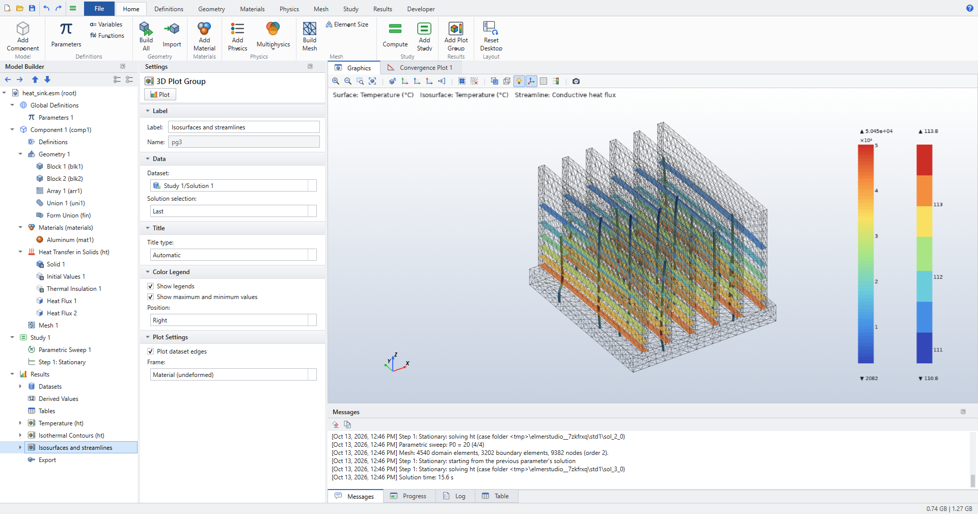Open the Physics ribbon tab
The image size is (978, 514).
click(x=289, y=9)
